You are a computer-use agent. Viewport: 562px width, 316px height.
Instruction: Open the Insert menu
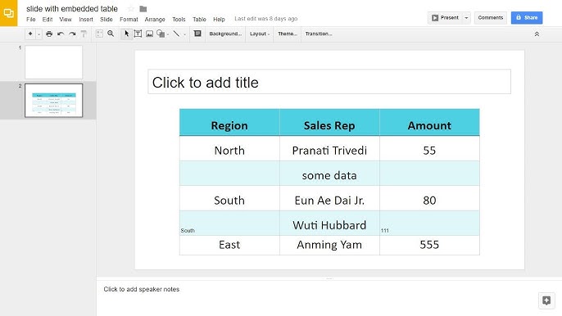pos(86,20)
